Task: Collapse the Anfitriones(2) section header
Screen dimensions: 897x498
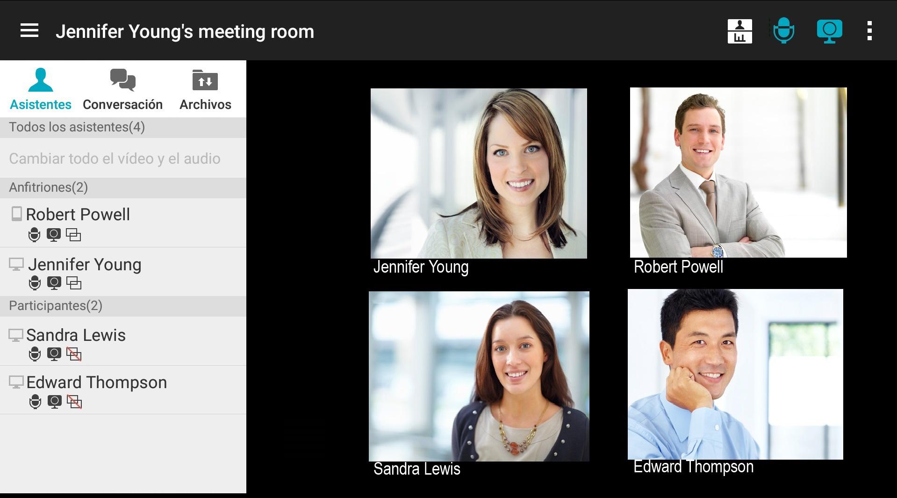Action: coord(123,188)
